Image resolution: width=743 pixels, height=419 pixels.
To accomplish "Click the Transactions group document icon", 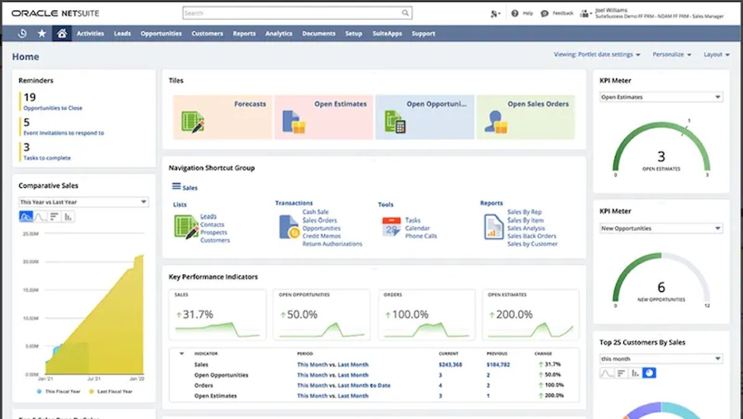I will pos(289,227).
